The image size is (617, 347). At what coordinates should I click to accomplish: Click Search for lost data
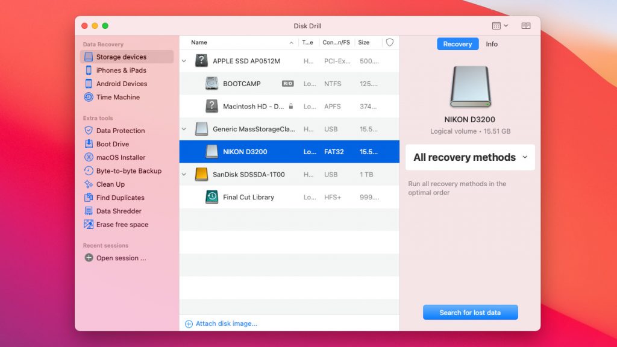tap(470, 312)
